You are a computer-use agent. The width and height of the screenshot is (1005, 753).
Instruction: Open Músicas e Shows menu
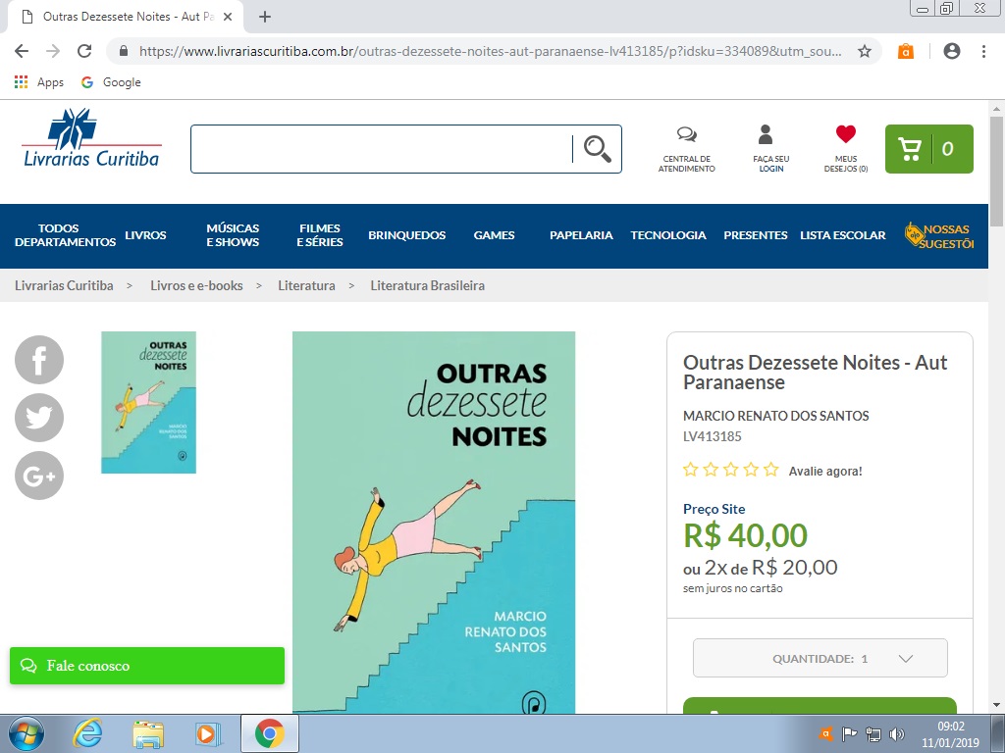pos(233,235)
